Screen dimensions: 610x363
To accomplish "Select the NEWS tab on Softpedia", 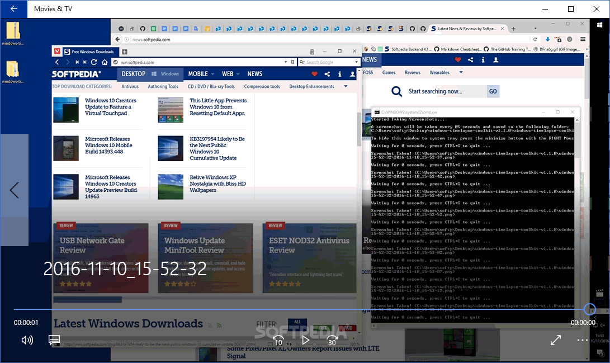I will [x=255, y=74].
